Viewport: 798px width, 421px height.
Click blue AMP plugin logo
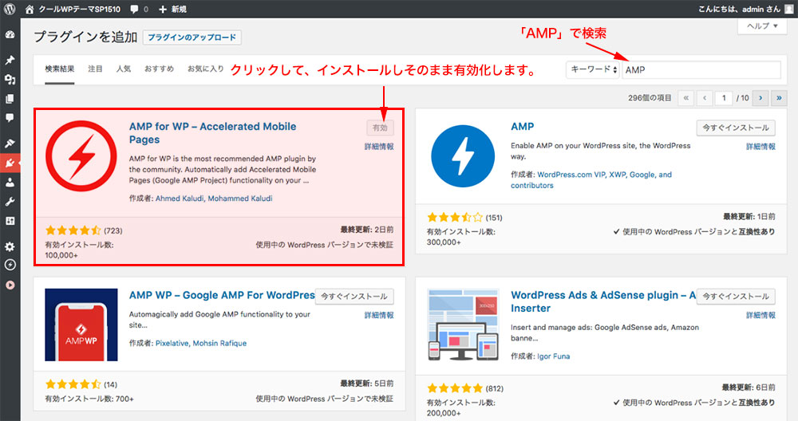[463, 156]
